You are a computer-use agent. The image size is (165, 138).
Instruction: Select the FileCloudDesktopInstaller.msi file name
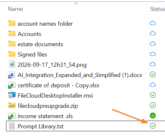coord(55,96)
